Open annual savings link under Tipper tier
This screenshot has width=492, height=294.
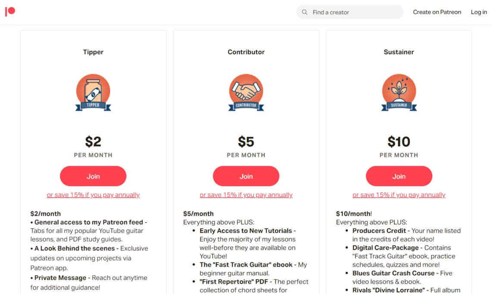93,195
